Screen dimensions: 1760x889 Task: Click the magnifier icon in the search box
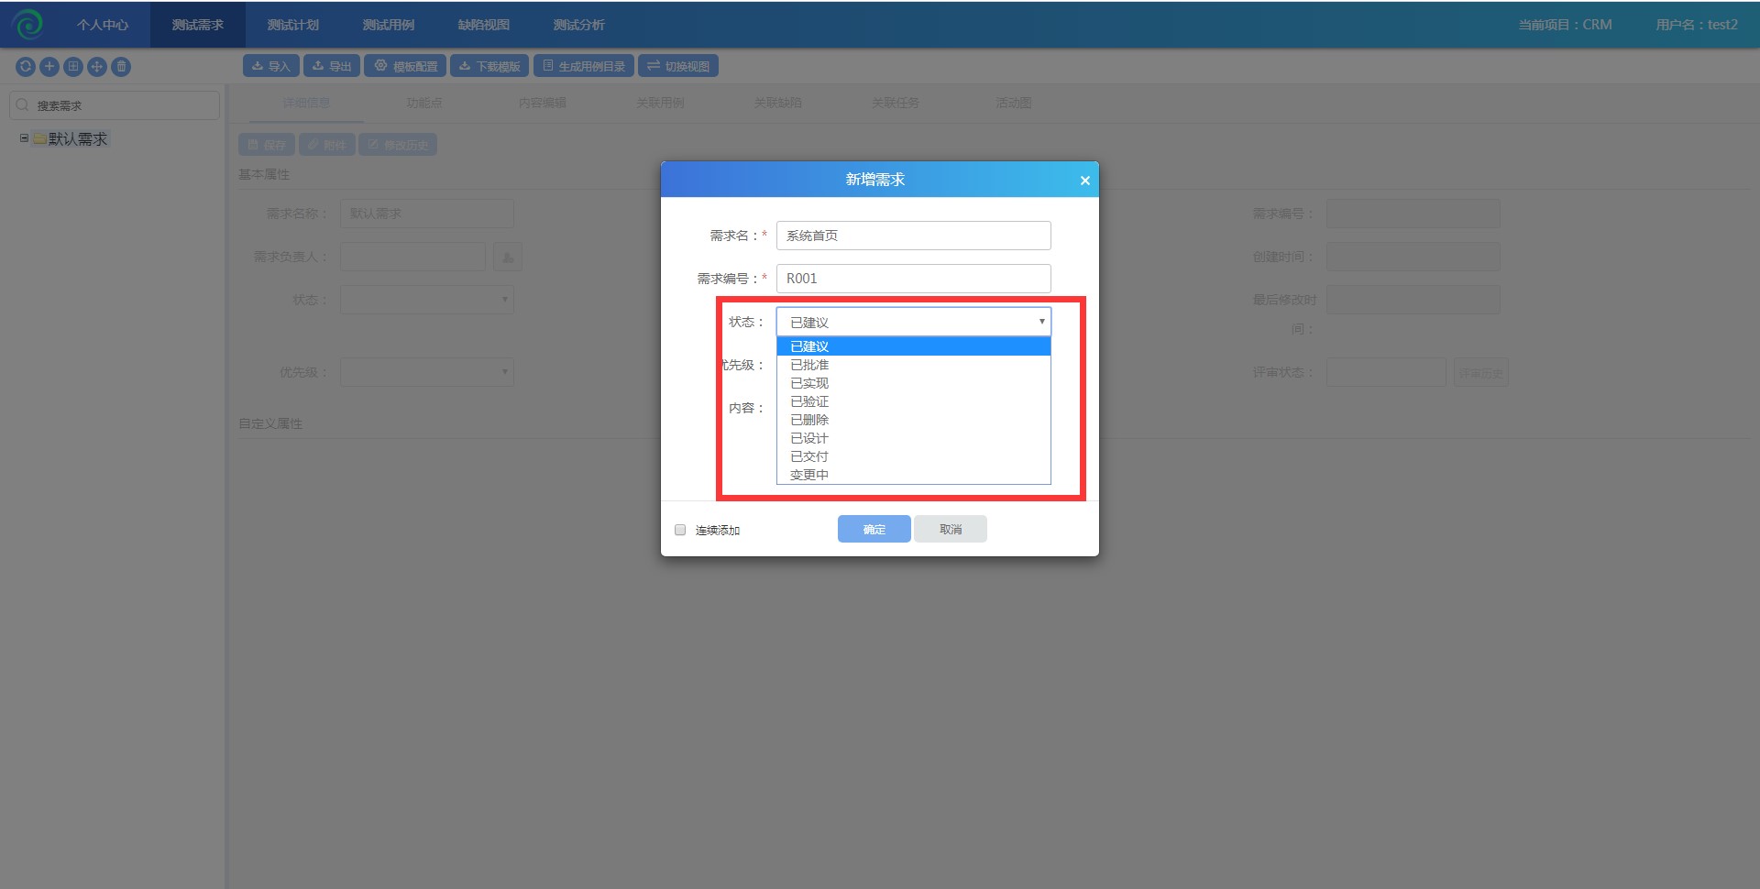click(23, 105)
